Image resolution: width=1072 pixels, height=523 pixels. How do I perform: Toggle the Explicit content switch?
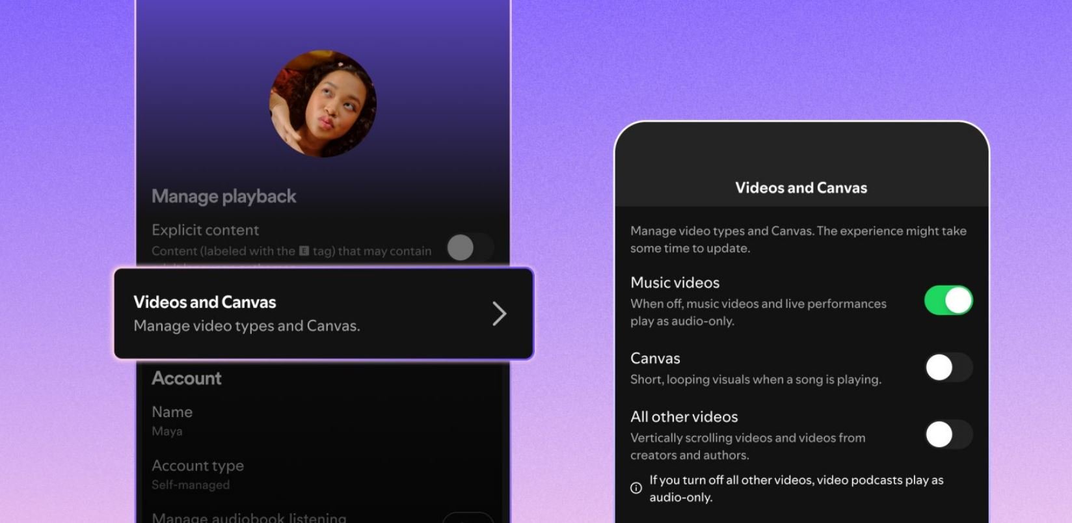point(470,247)
